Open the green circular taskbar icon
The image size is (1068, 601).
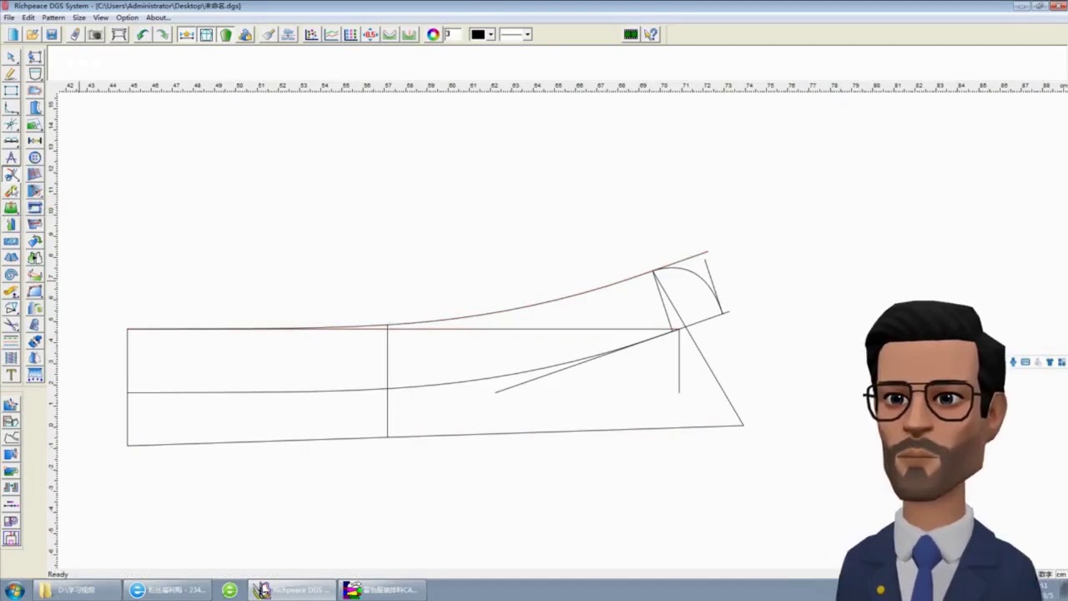(229, 590)
